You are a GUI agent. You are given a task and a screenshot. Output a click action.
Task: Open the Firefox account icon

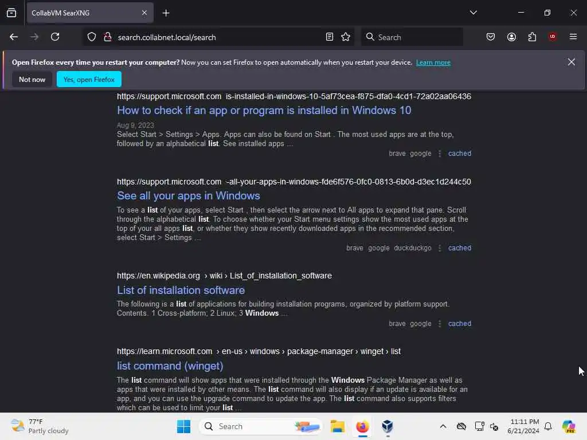click(x=511, y=37)
